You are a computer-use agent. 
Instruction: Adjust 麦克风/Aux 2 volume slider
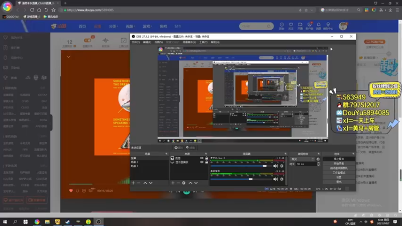coord(241,166)
